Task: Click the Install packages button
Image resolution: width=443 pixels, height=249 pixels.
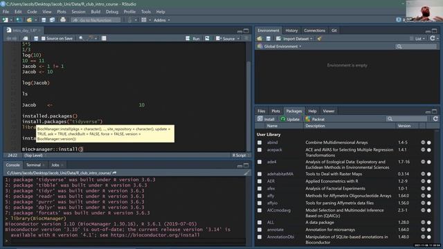Action: coord(266,119)
